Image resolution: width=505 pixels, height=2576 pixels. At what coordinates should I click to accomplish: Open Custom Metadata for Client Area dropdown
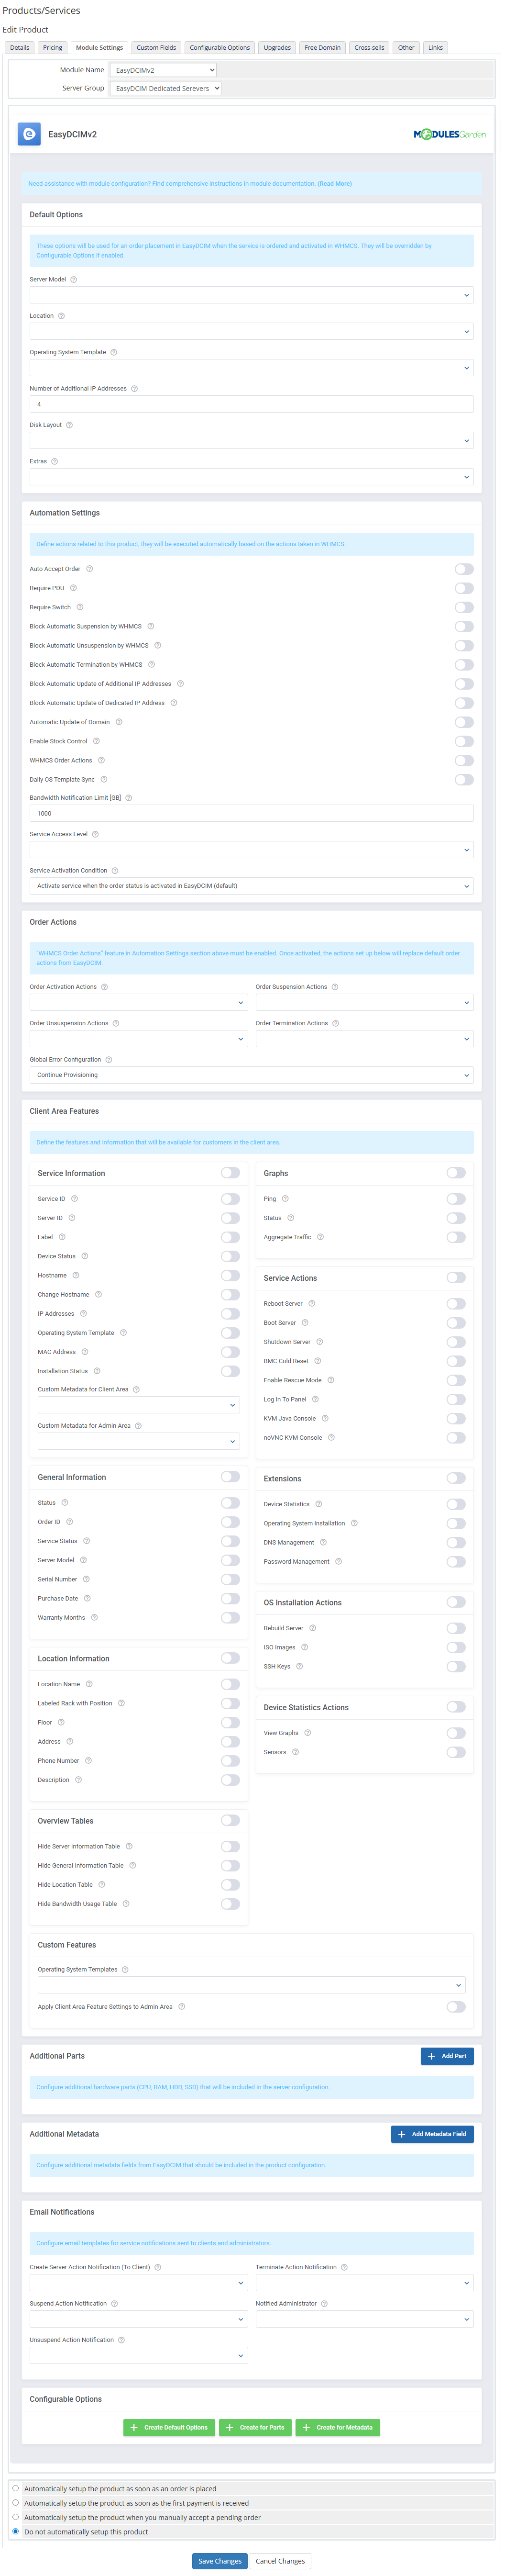138,1405
